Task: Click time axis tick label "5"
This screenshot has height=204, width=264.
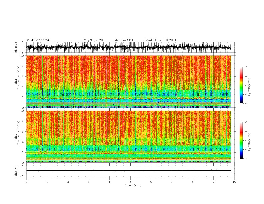Action: [x=130, y=182]
